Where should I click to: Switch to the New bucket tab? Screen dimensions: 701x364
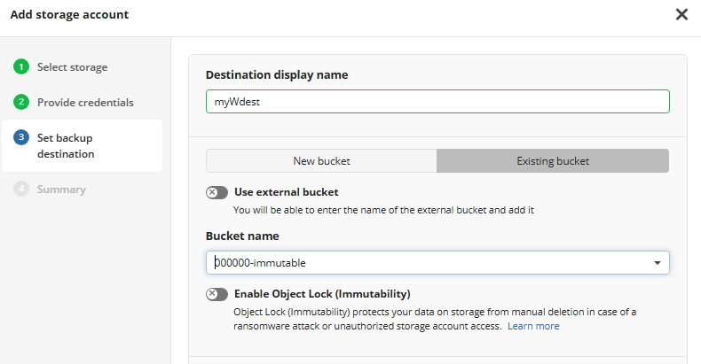[321, 160]
